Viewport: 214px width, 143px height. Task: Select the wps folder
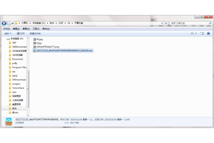pos(12,92)
